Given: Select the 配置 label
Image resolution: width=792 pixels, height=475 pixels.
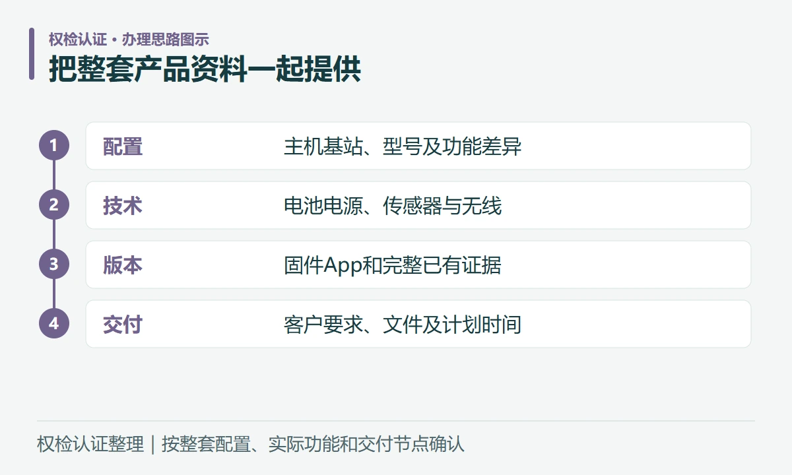Looking at the screenshot, I should [123, 146].
